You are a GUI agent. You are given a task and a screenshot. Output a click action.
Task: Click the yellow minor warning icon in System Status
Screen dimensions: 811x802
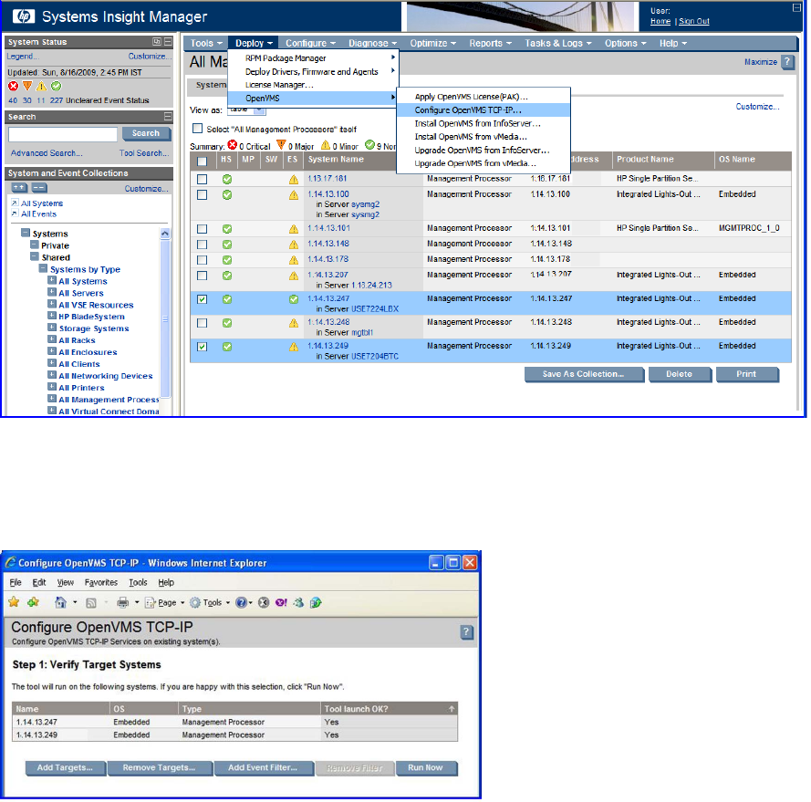point(41,86)
